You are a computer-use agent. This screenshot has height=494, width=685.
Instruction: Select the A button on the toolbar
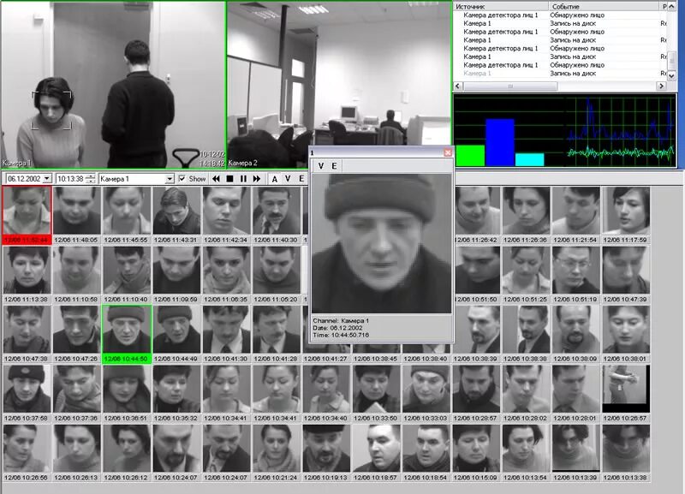point(276,178)
